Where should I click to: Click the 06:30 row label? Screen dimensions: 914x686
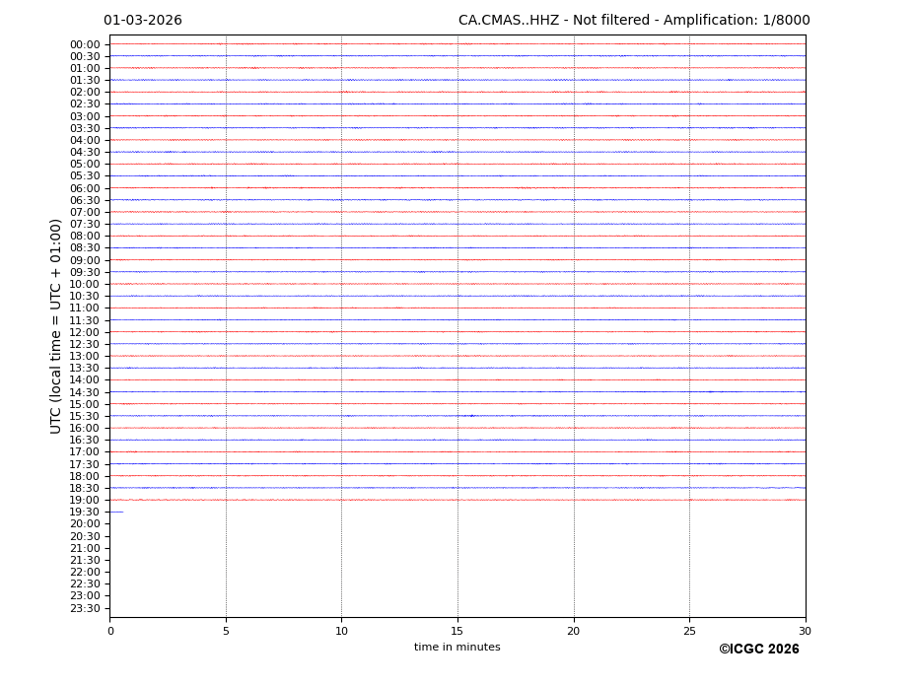(x=85, y=200)
